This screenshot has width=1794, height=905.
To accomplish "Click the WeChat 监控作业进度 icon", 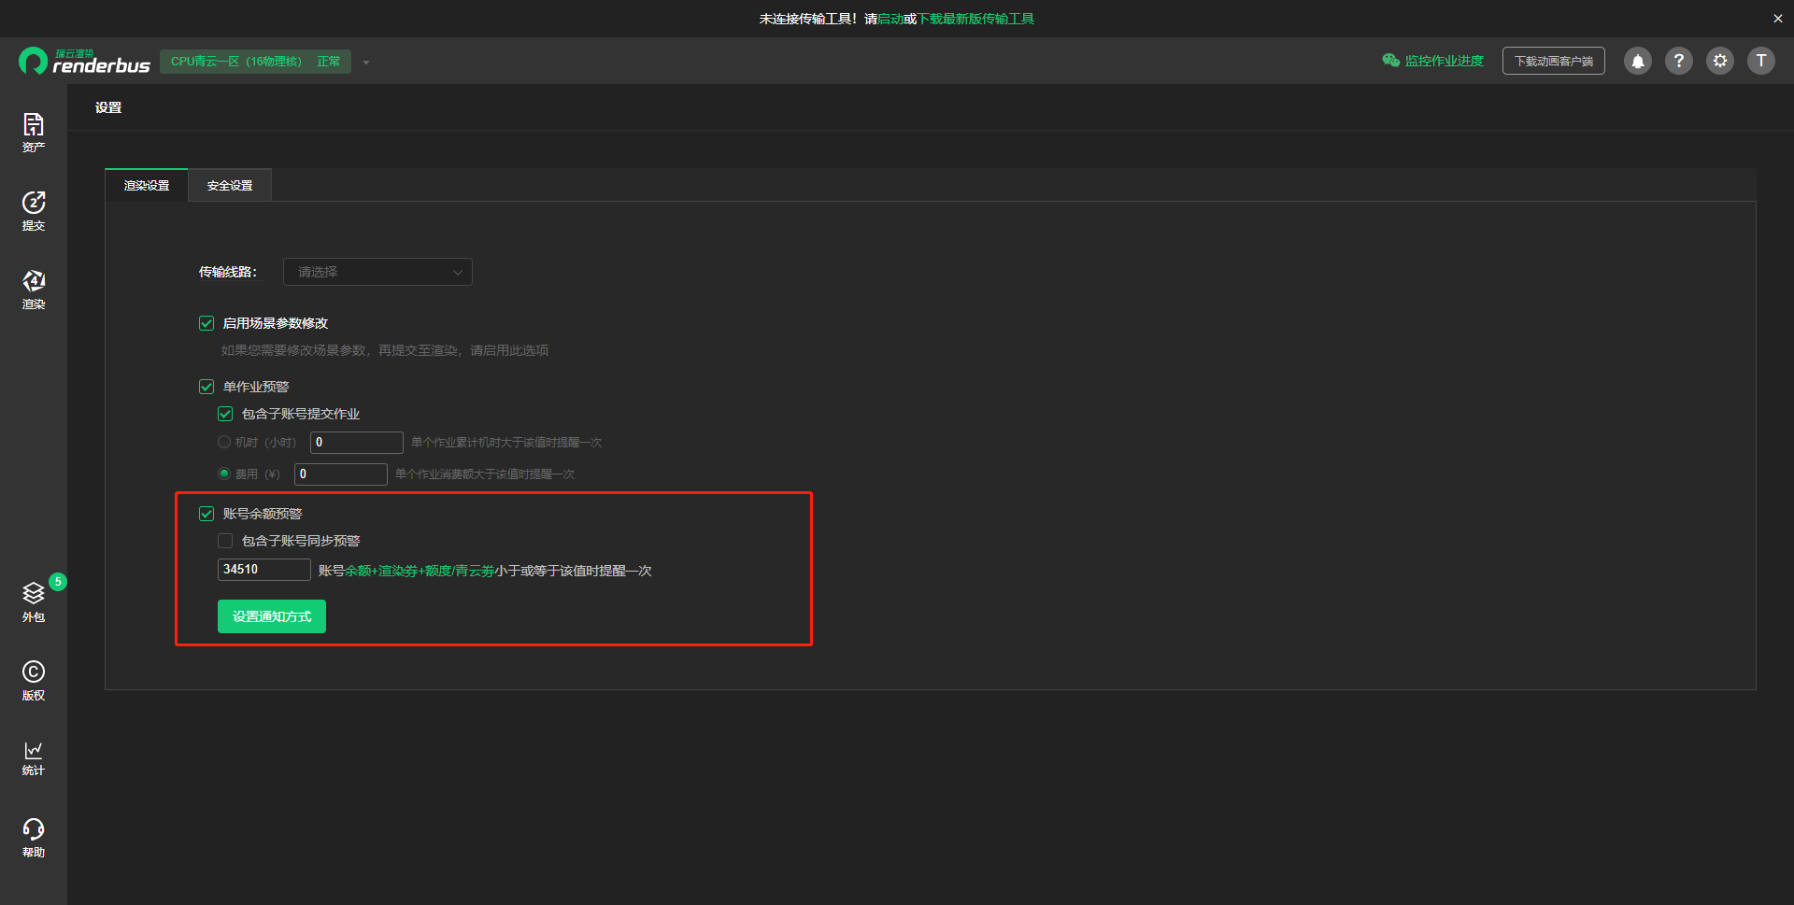I will [1390, 61].
